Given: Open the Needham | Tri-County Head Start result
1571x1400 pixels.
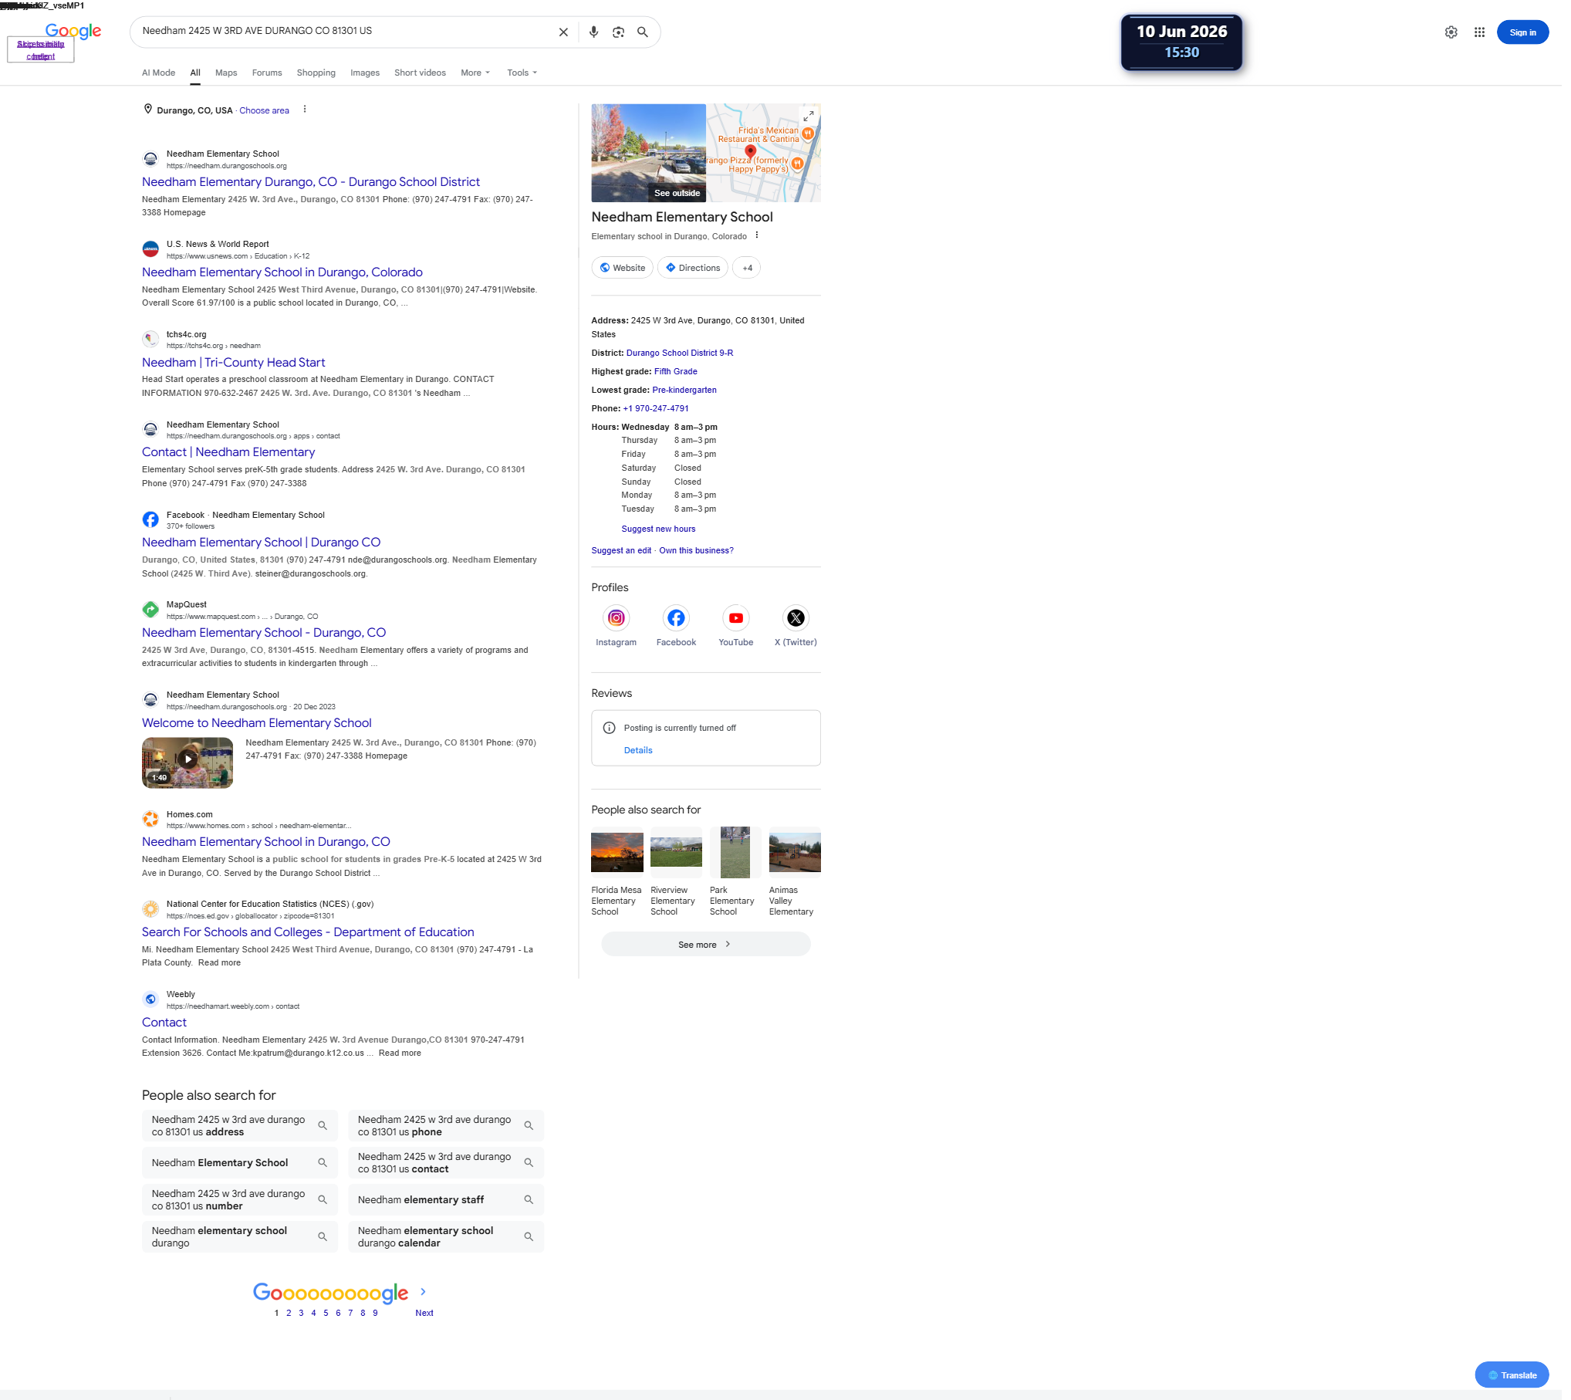Looking at the screenshot, I should tap(234, 363).
